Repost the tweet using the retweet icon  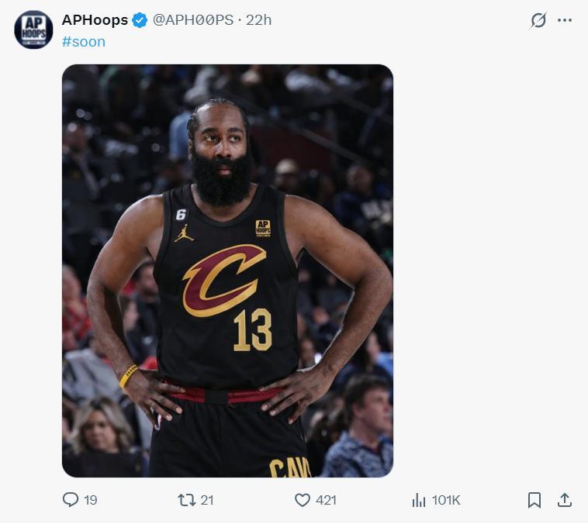pos(187,500)
